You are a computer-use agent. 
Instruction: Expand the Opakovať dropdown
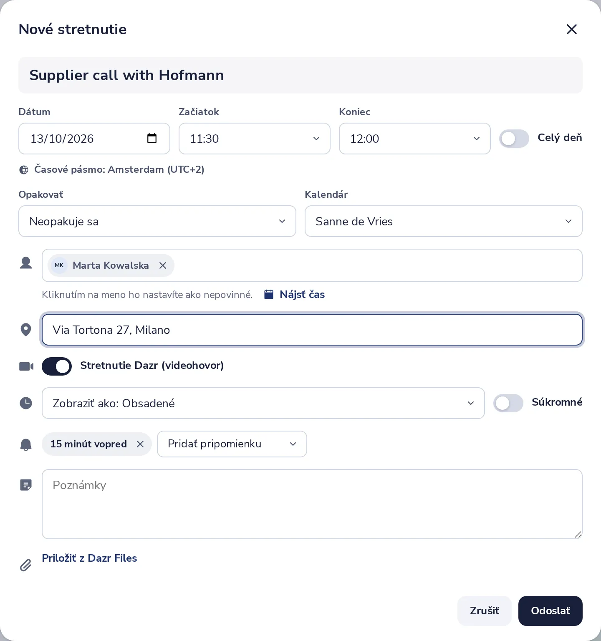click(157, 221)
